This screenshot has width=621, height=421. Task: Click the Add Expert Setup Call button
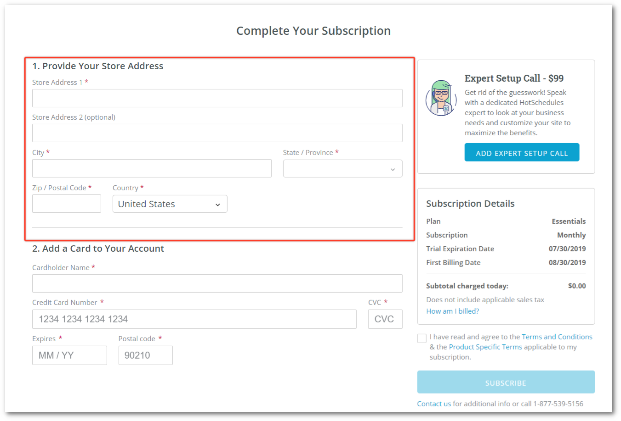[x=522, y=153]
